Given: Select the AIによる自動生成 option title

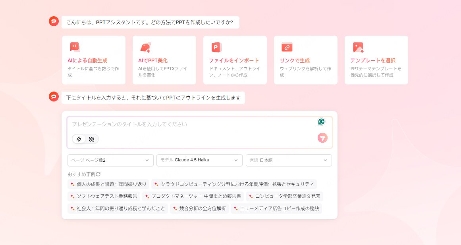Looking at the screenshot, I should [87, 61].
